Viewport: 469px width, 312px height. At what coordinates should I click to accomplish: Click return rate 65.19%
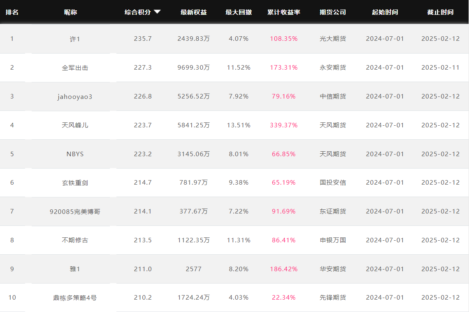tap(283, 183)
